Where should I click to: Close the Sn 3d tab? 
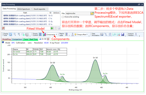pyautogui.click(x=48, y=39)
